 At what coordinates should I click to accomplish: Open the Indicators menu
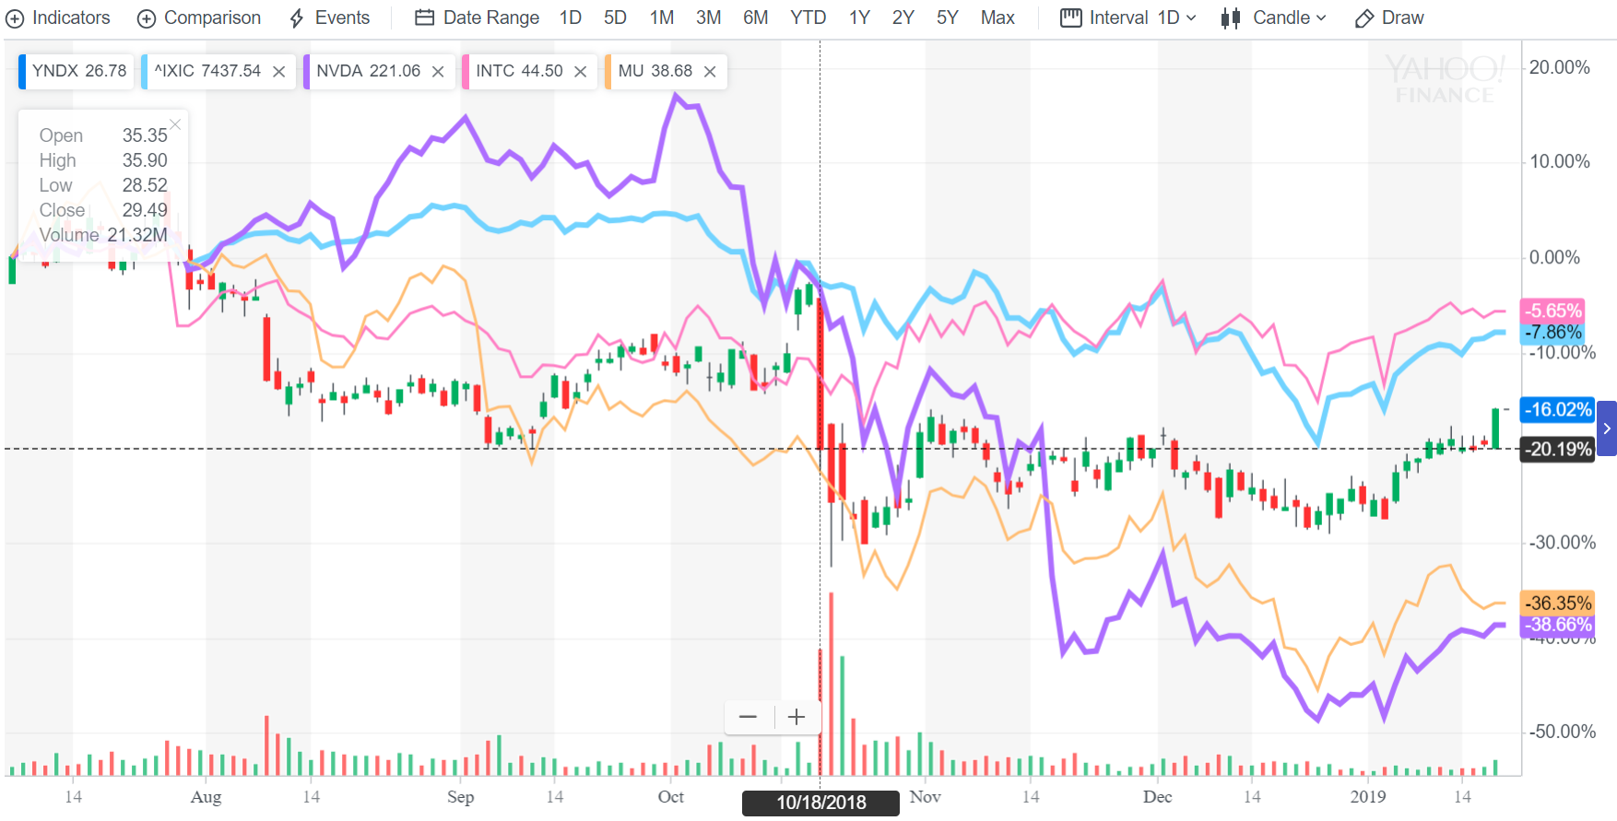pos(58,18)
